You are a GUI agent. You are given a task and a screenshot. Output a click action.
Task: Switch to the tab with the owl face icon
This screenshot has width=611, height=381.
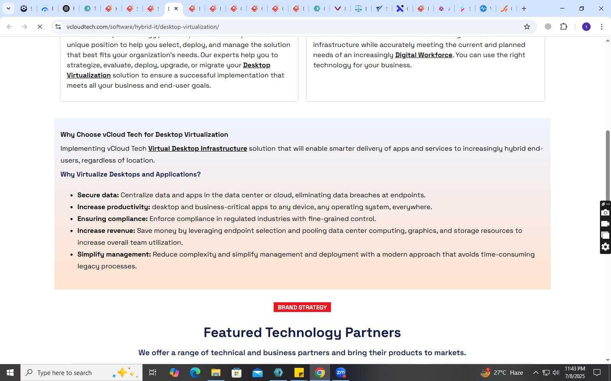[x=24, y=8]
